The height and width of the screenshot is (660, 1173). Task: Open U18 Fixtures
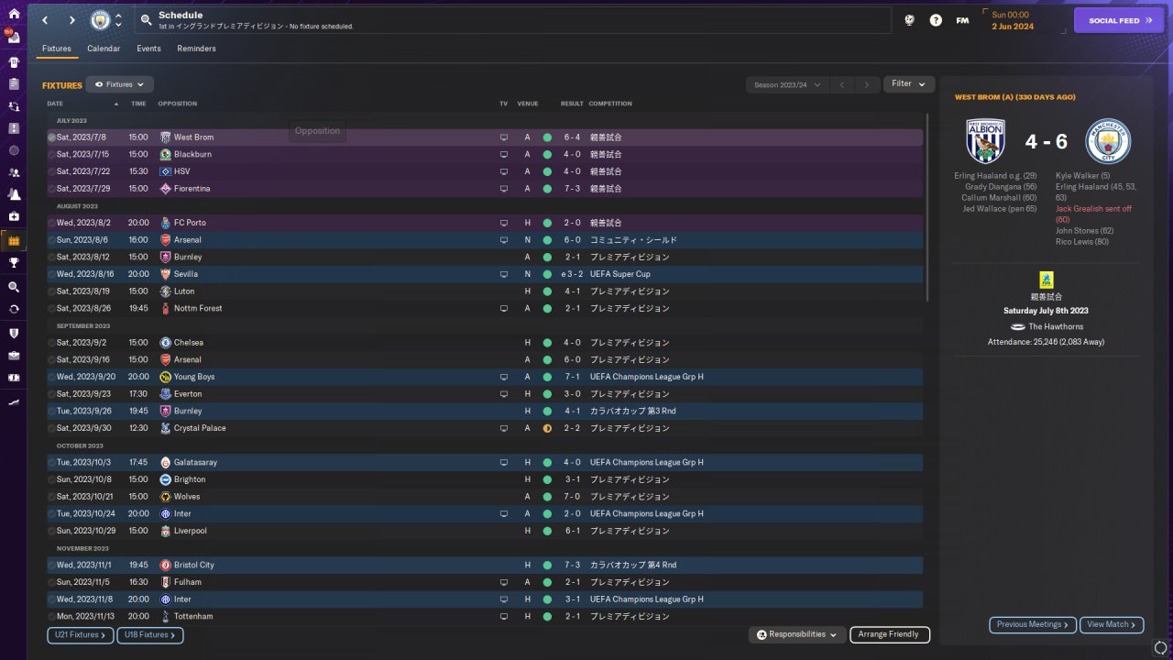click(x=150, y=634)
